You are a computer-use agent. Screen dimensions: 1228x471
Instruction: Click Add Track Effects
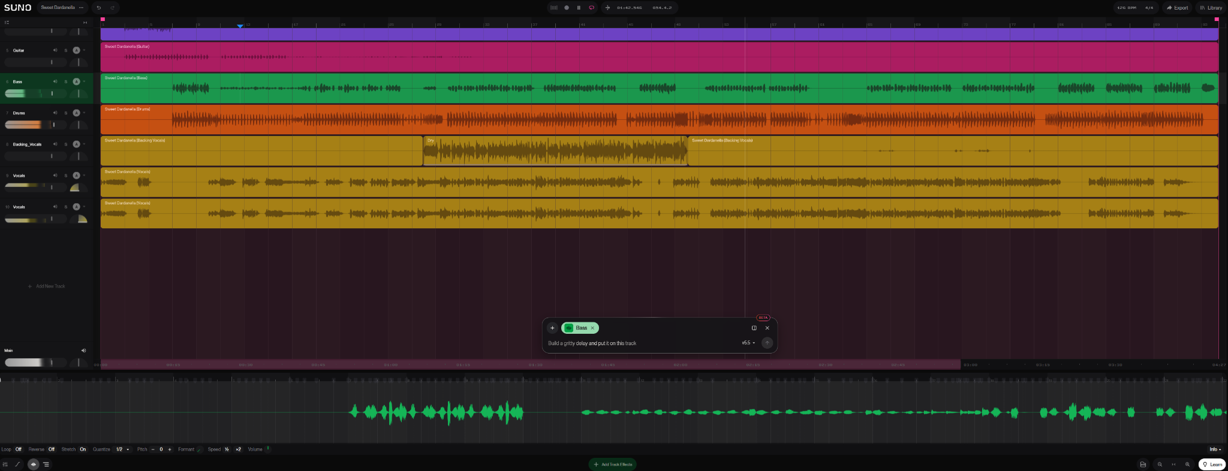(612, 464)
